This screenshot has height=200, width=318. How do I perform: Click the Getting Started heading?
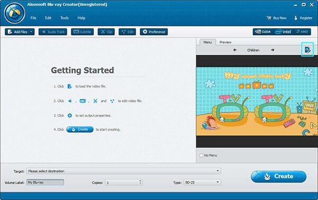coord(82,70)
